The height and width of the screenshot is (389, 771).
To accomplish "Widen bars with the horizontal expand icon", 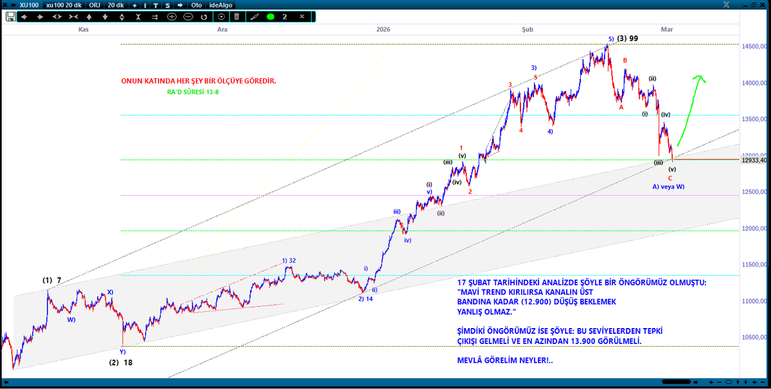I will tap(57, 17).
